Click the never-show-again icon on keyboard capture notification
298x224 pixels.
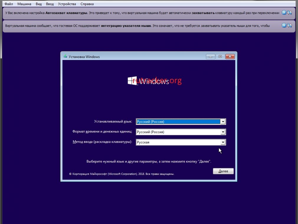(x=290, y=13)
